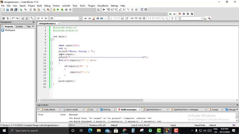Click the Run to cursor debug icon
The width and height of the screenshot is (239, 134).
click(x=108, y=10)
